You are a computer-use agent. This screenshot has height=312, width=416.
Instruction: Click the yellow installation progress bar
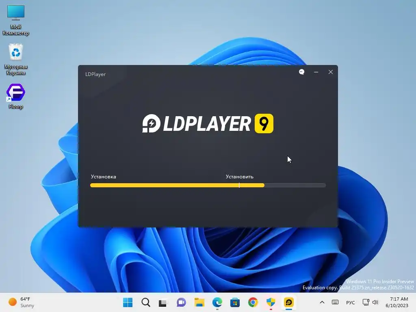(x=177, y=185)
